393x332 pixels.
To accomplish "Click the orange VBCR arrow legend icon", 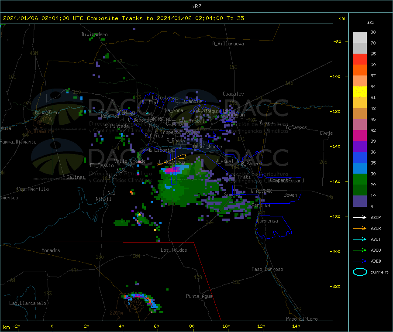I will coord(360,228).
